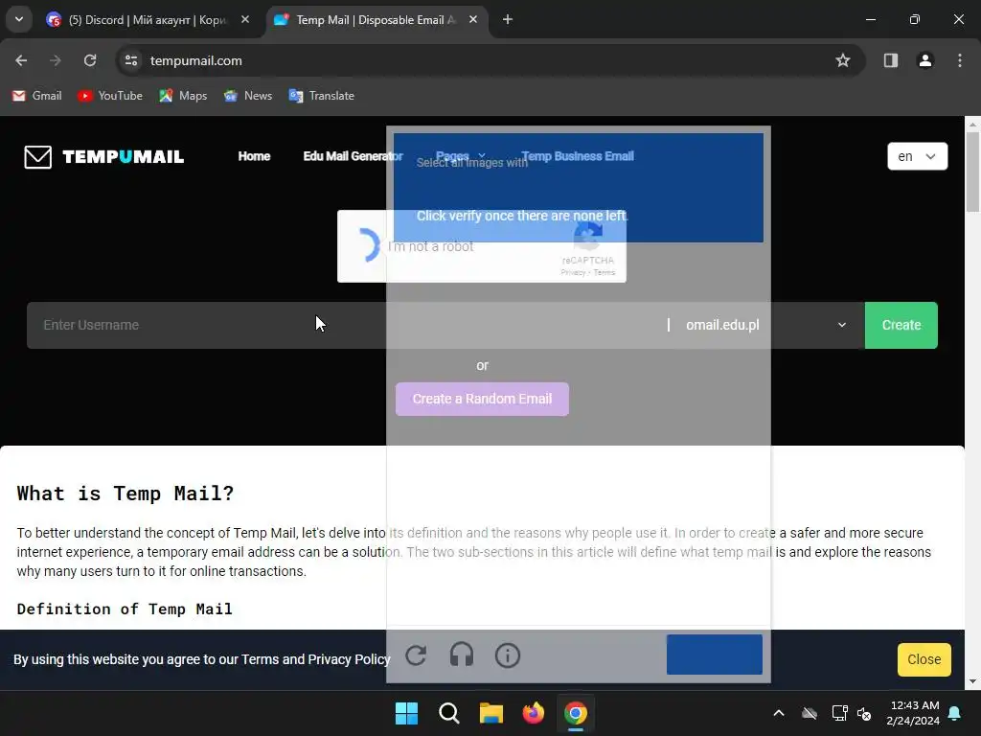Image resolution: width=981 pixels, height=736 pixels.
Task: Go back in browser history
Action: coord(21,60)
